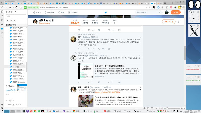Open the emacs taskbar window

(67, 111)
